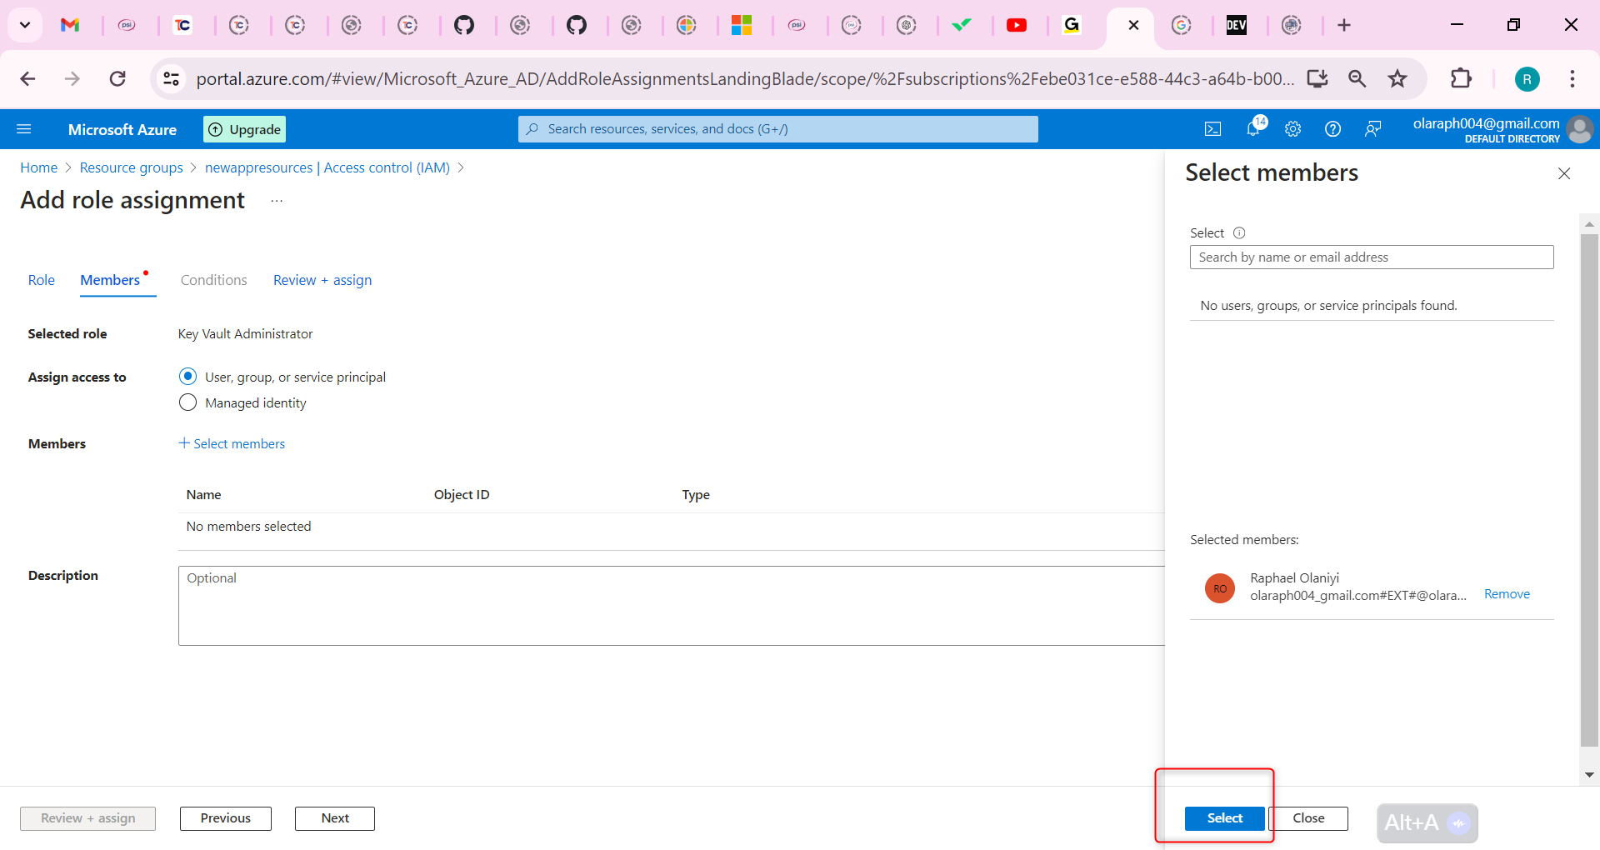
Task: Install the app from the address bar icon
Action: [x=1317, y=79]
